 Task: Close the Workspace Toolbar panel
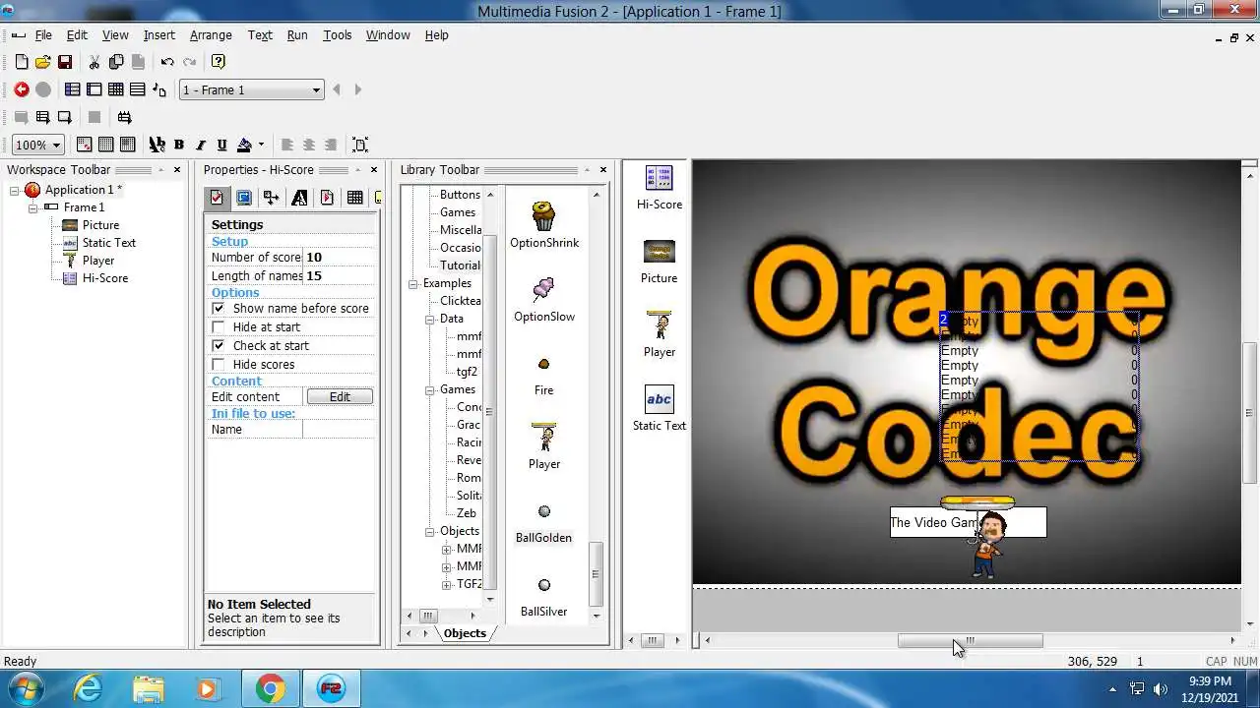click(177, 170)
